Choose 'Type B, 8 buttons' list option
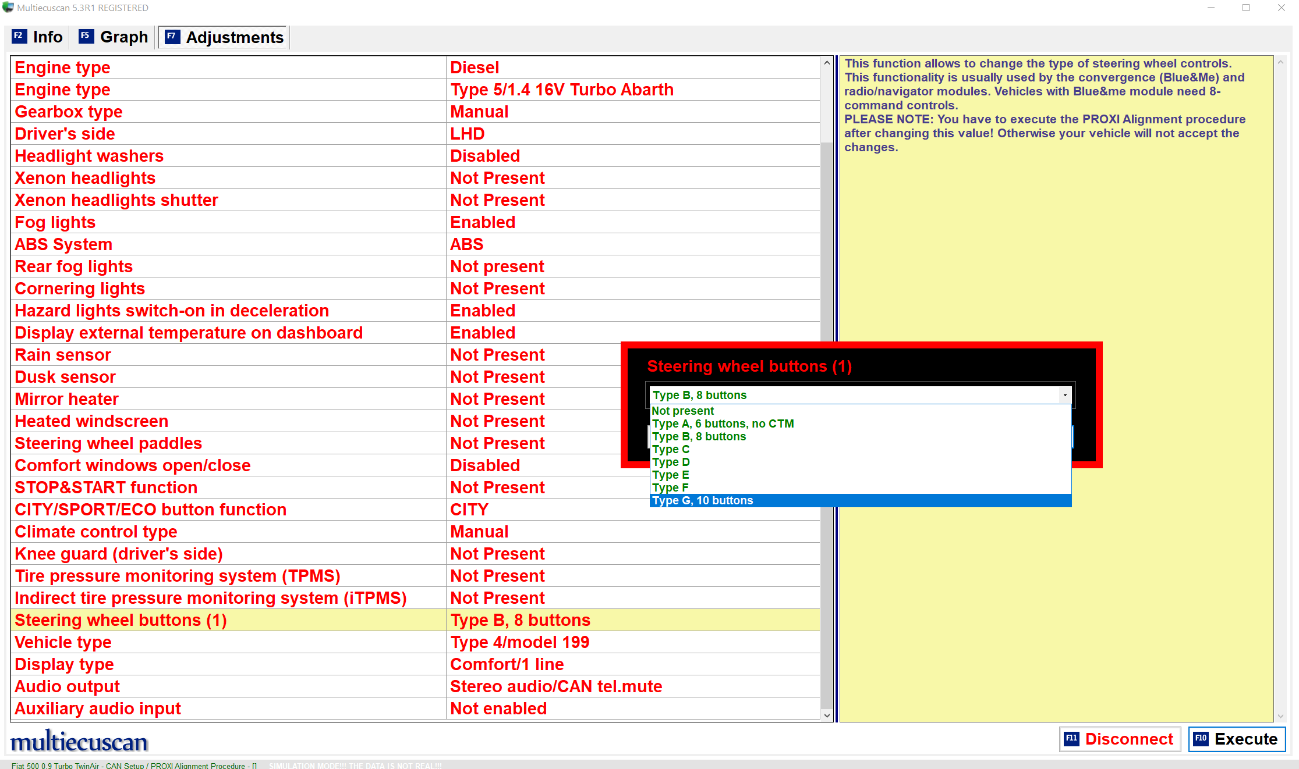Screen dimensions: 1299x769 (x=861, y=436)
